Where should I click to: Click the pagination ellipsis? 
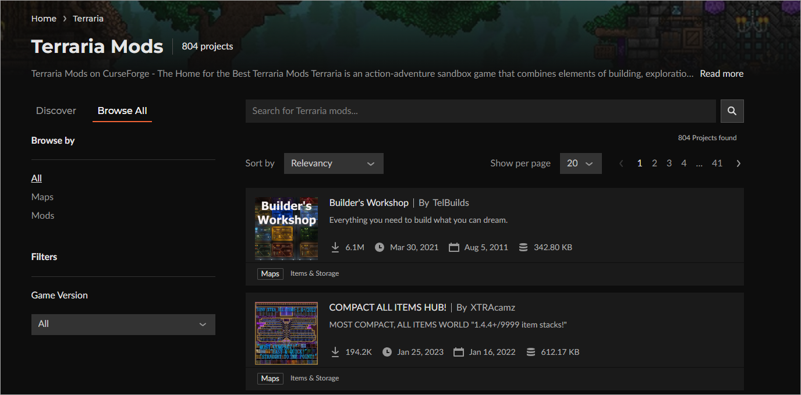pyautogui.click(x=699, y=164)
